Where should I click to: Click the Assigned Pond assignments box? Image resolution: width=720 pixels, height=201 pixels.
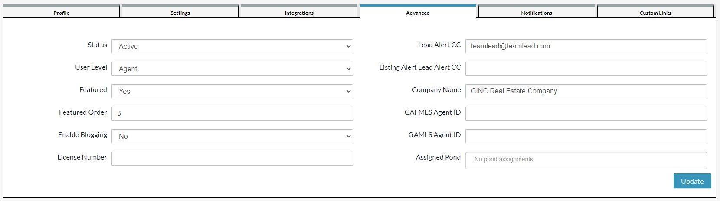(586, 160)
